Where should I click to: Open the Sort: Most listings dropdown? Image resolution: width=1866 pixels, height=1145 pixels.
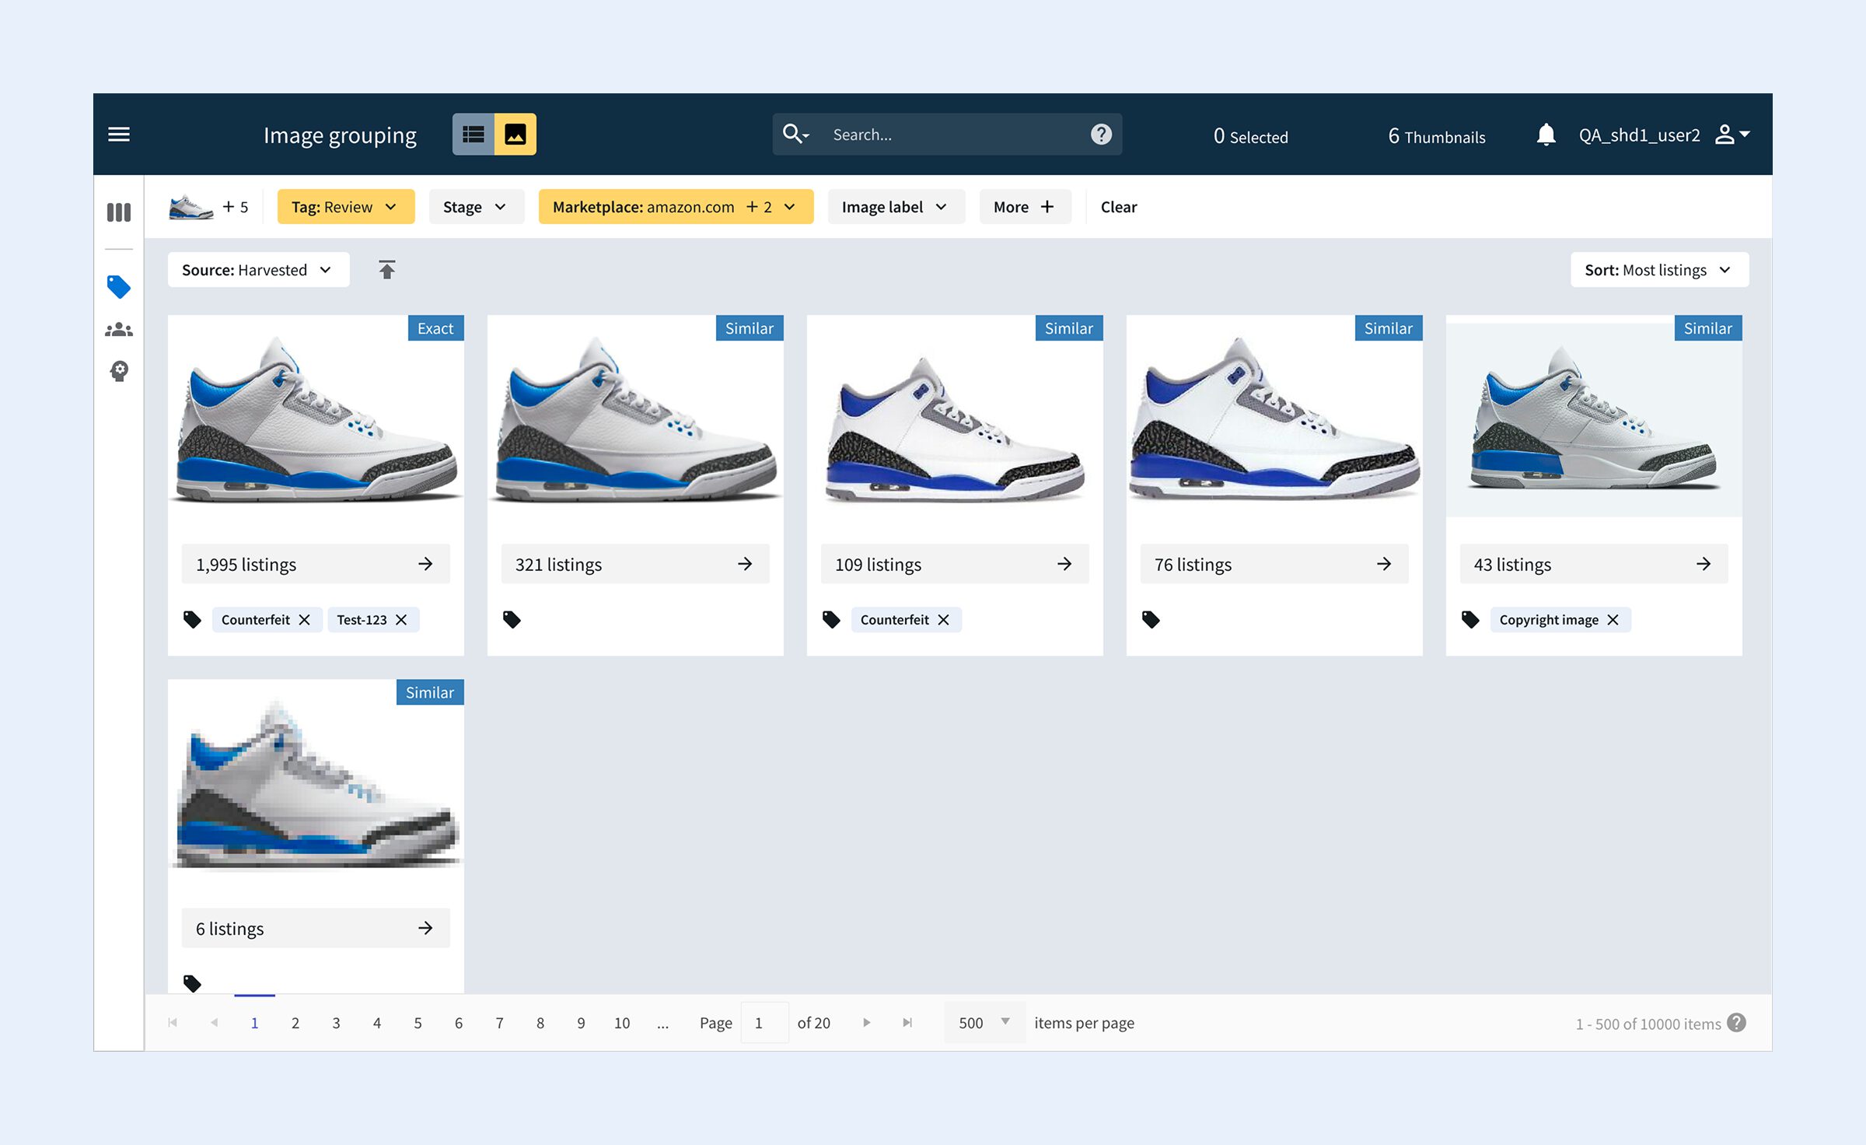click(x=1659, y=270)
